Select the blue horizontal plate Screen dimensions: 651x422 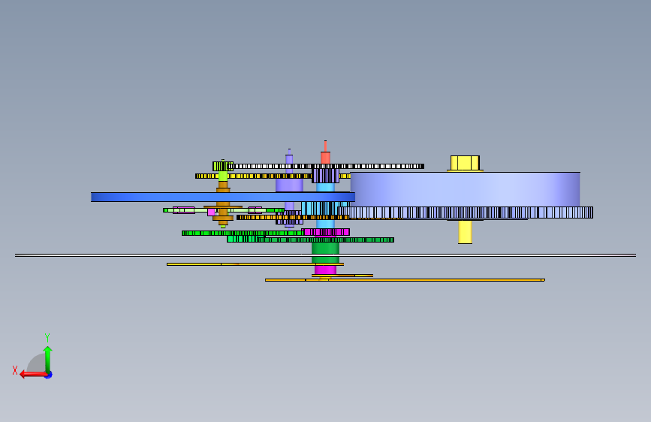pos(223,197)
